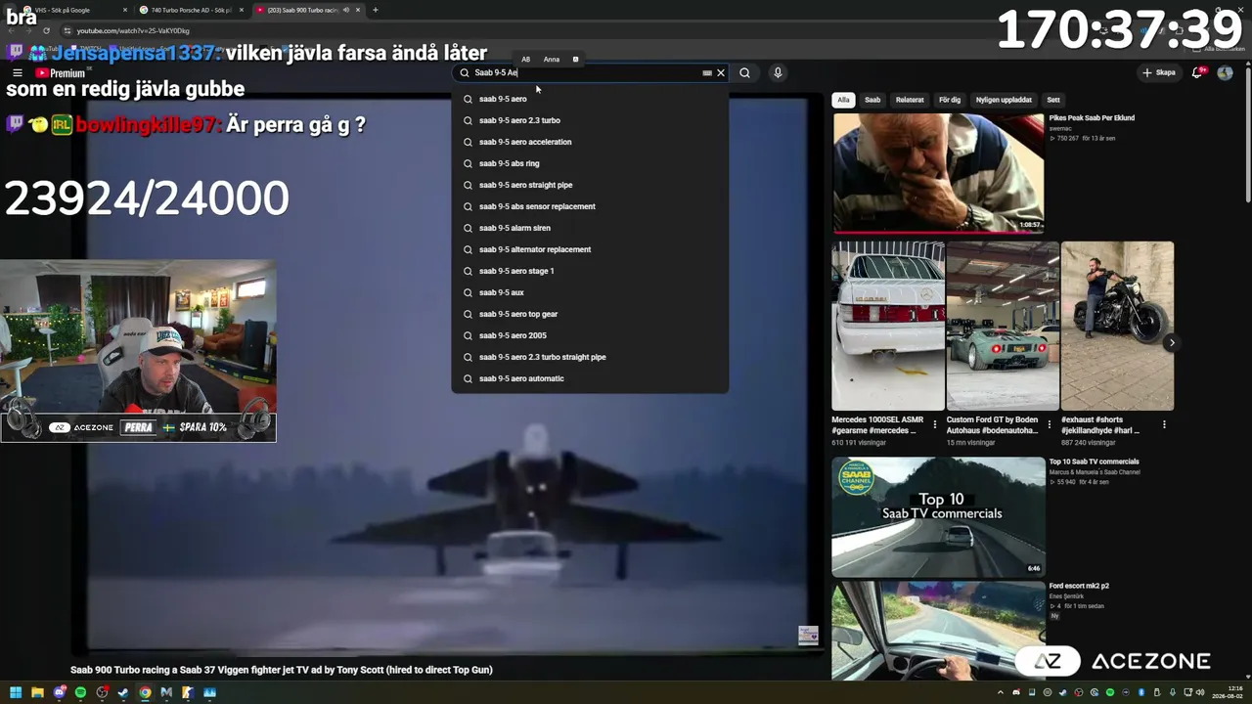Open the on-screen keyboard in search box

click(x=707, y=72)
